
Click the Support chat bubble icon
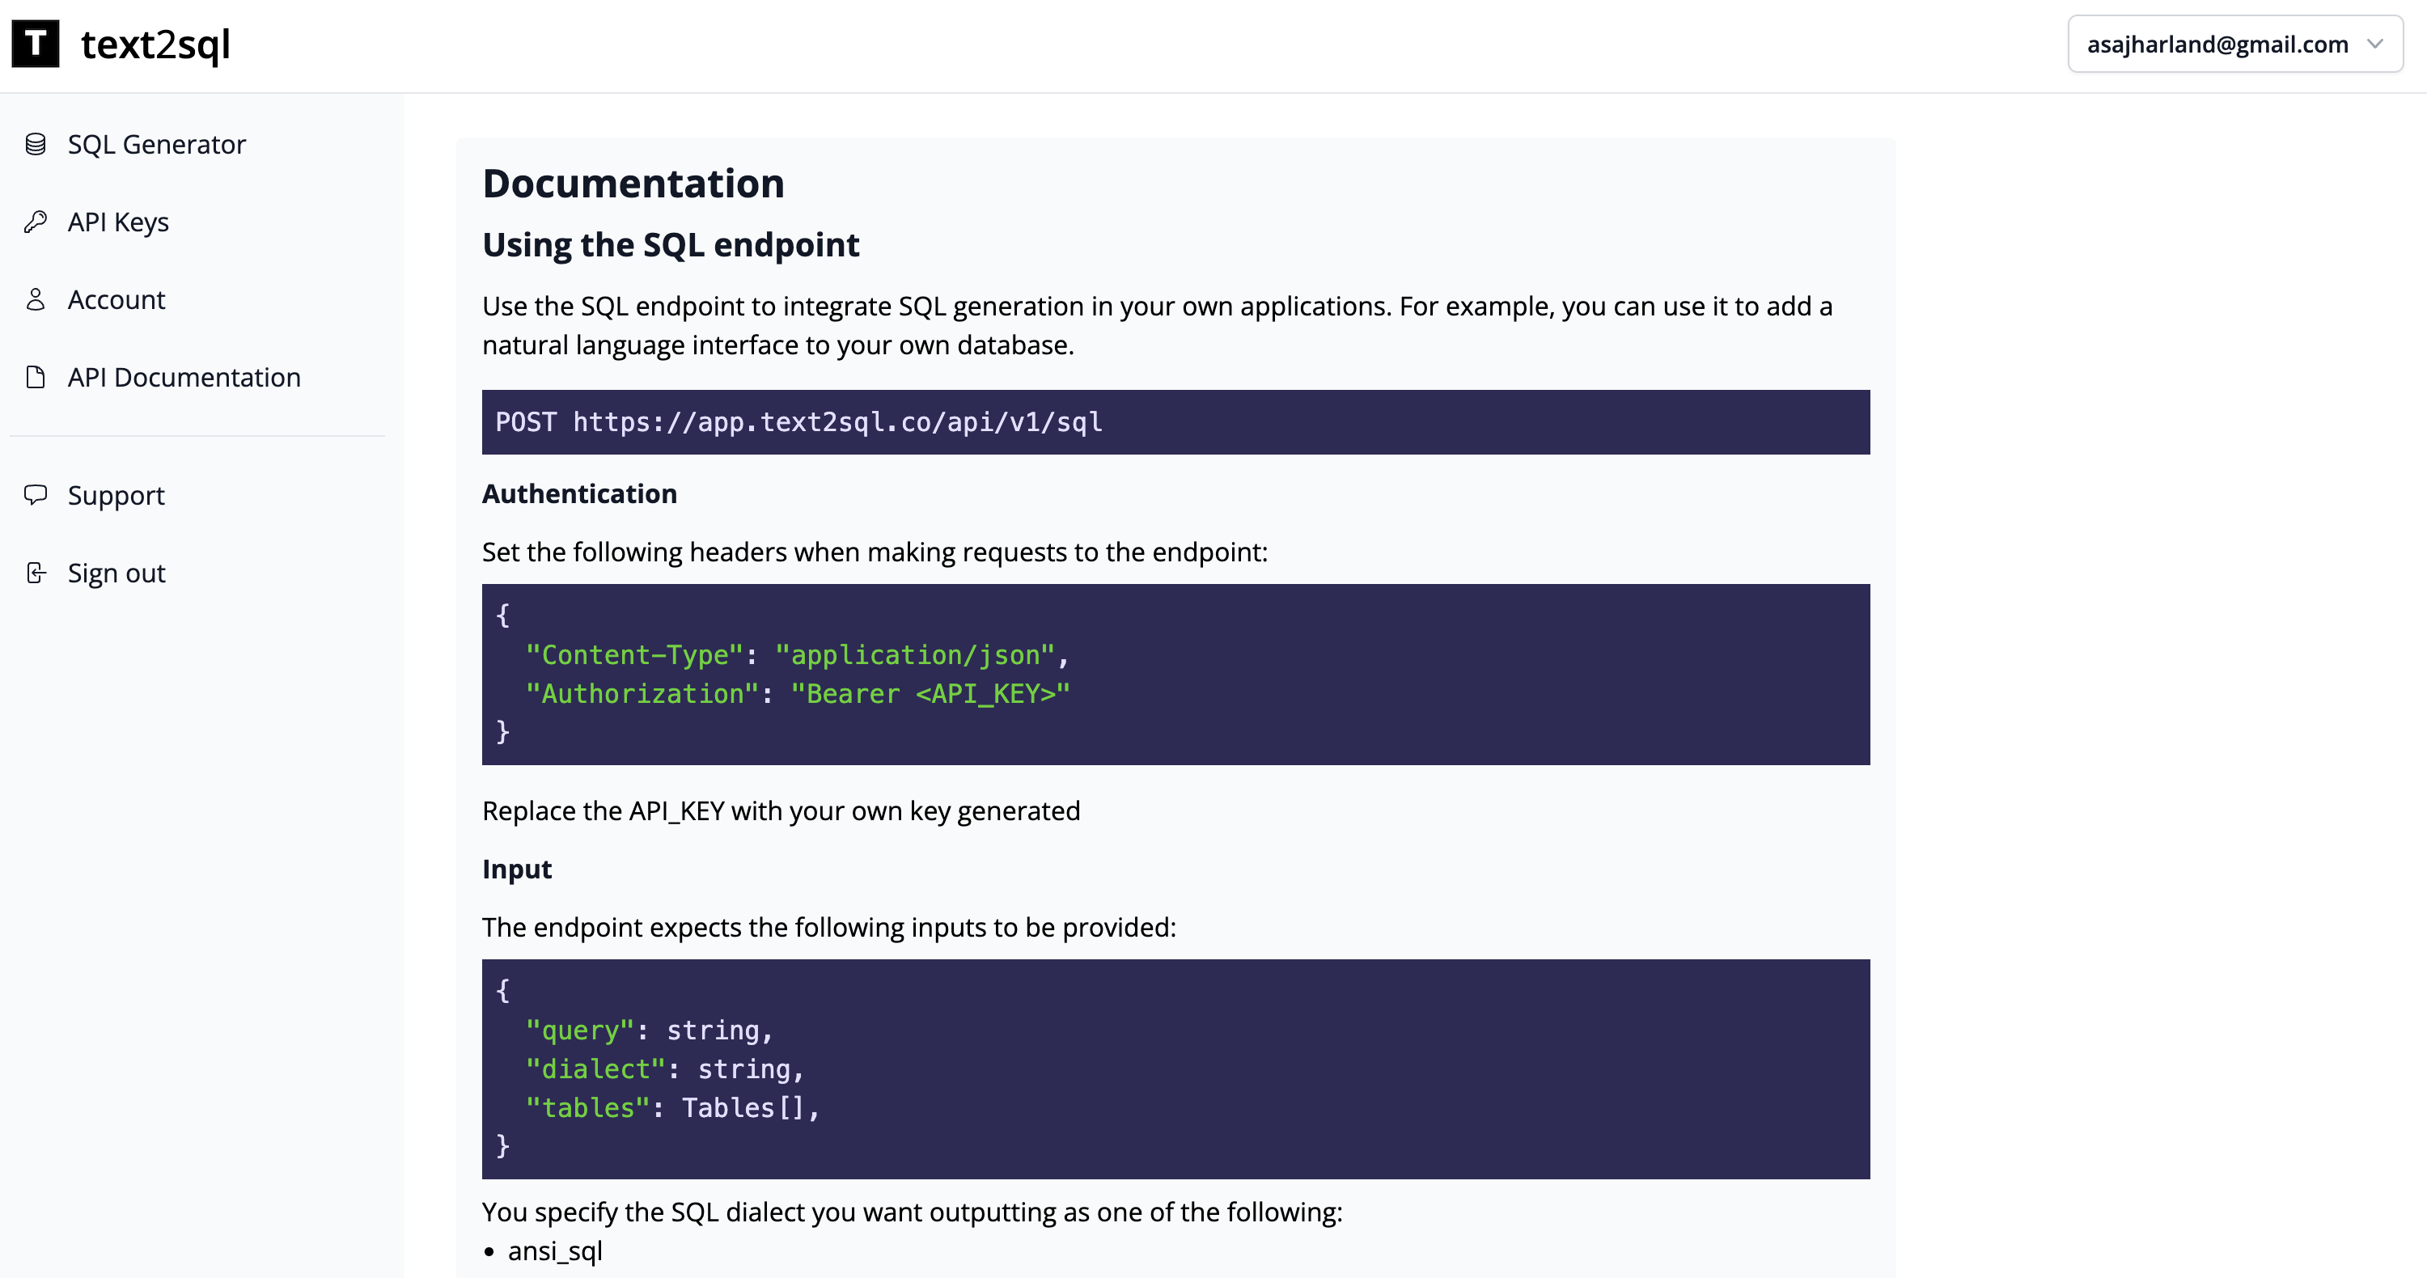(36, 494)
